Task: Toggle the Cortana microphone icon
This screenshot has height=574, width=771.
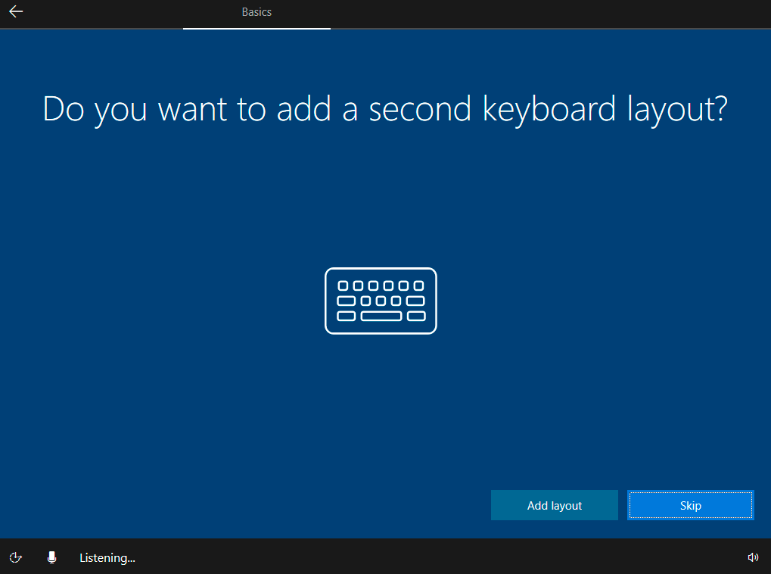Action: coord(51,557)
